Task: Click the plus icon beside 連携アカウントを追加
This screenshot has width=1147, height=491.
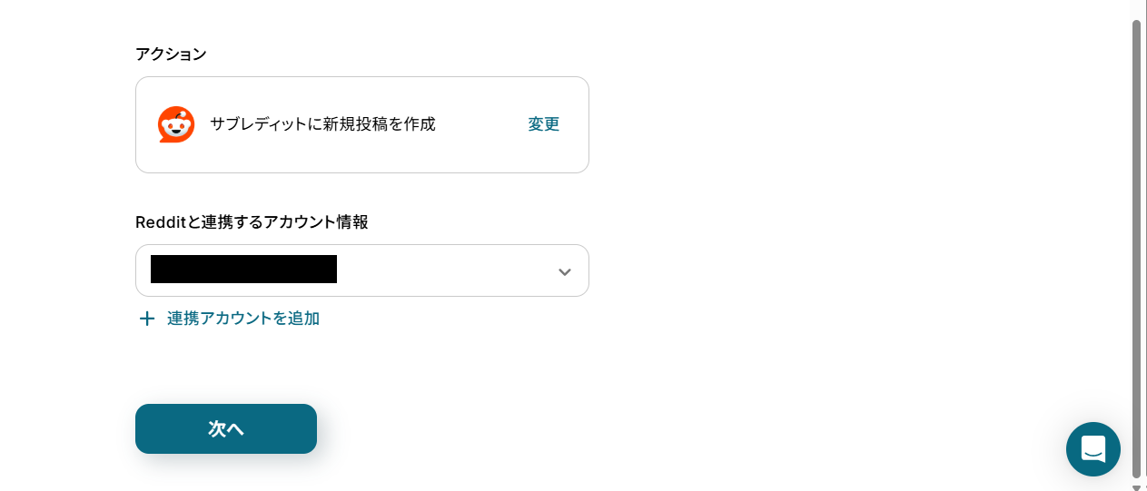Action: tap(146, 319)
